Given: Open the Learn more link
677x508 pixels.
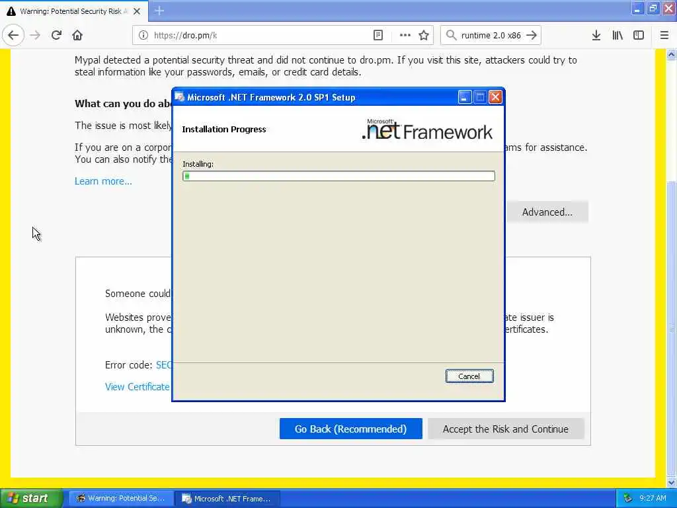Looking at the screenshot, I should click(103, 181).
